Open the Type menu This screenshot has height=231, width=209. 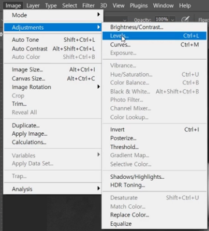click(x=51, y=6)
